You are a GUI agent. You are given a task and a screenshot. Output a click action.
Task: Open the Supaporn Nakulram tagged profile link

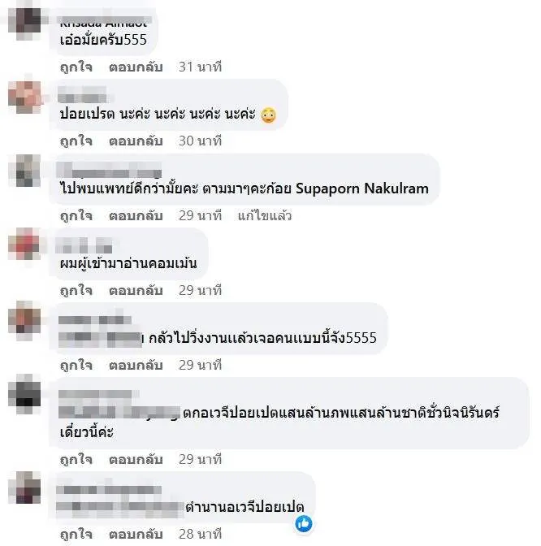coord(362,188)
